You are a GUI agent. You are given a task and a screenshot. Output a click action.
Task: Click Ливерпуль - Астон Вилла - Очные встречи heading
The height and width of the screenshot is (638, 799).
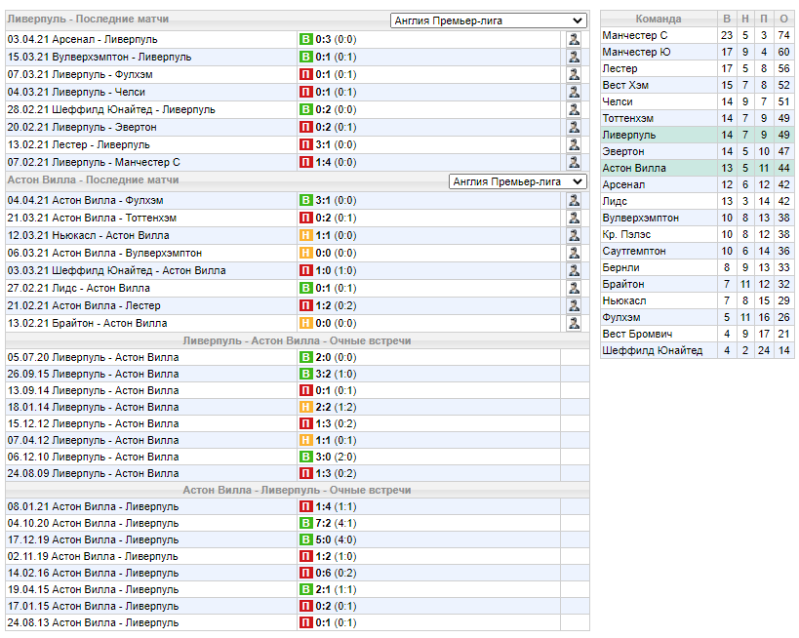pyautogui.click(x=298, y=340)
